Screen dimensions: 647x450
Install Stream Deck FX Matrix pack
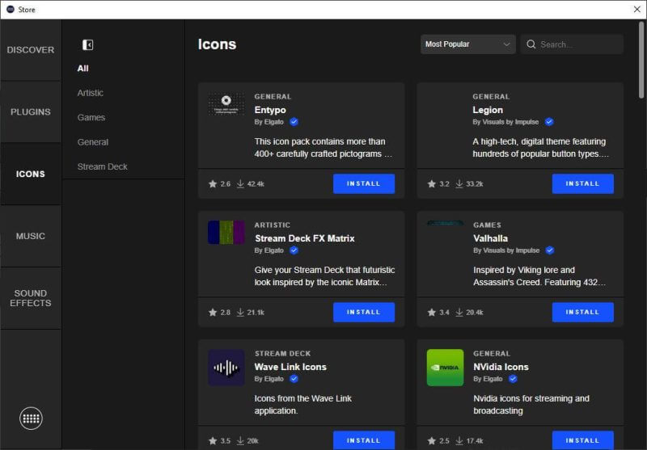click(x=363, y=313)
